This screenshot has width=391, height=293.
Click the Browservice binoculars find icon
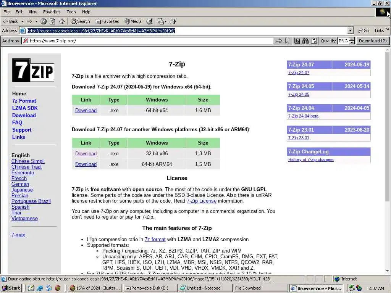click(305, 40)
